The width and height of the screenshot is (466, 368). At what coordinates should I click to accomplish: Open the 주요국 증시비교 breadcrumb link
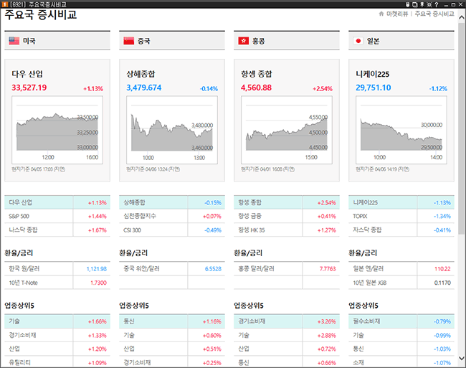coord(434,14)
